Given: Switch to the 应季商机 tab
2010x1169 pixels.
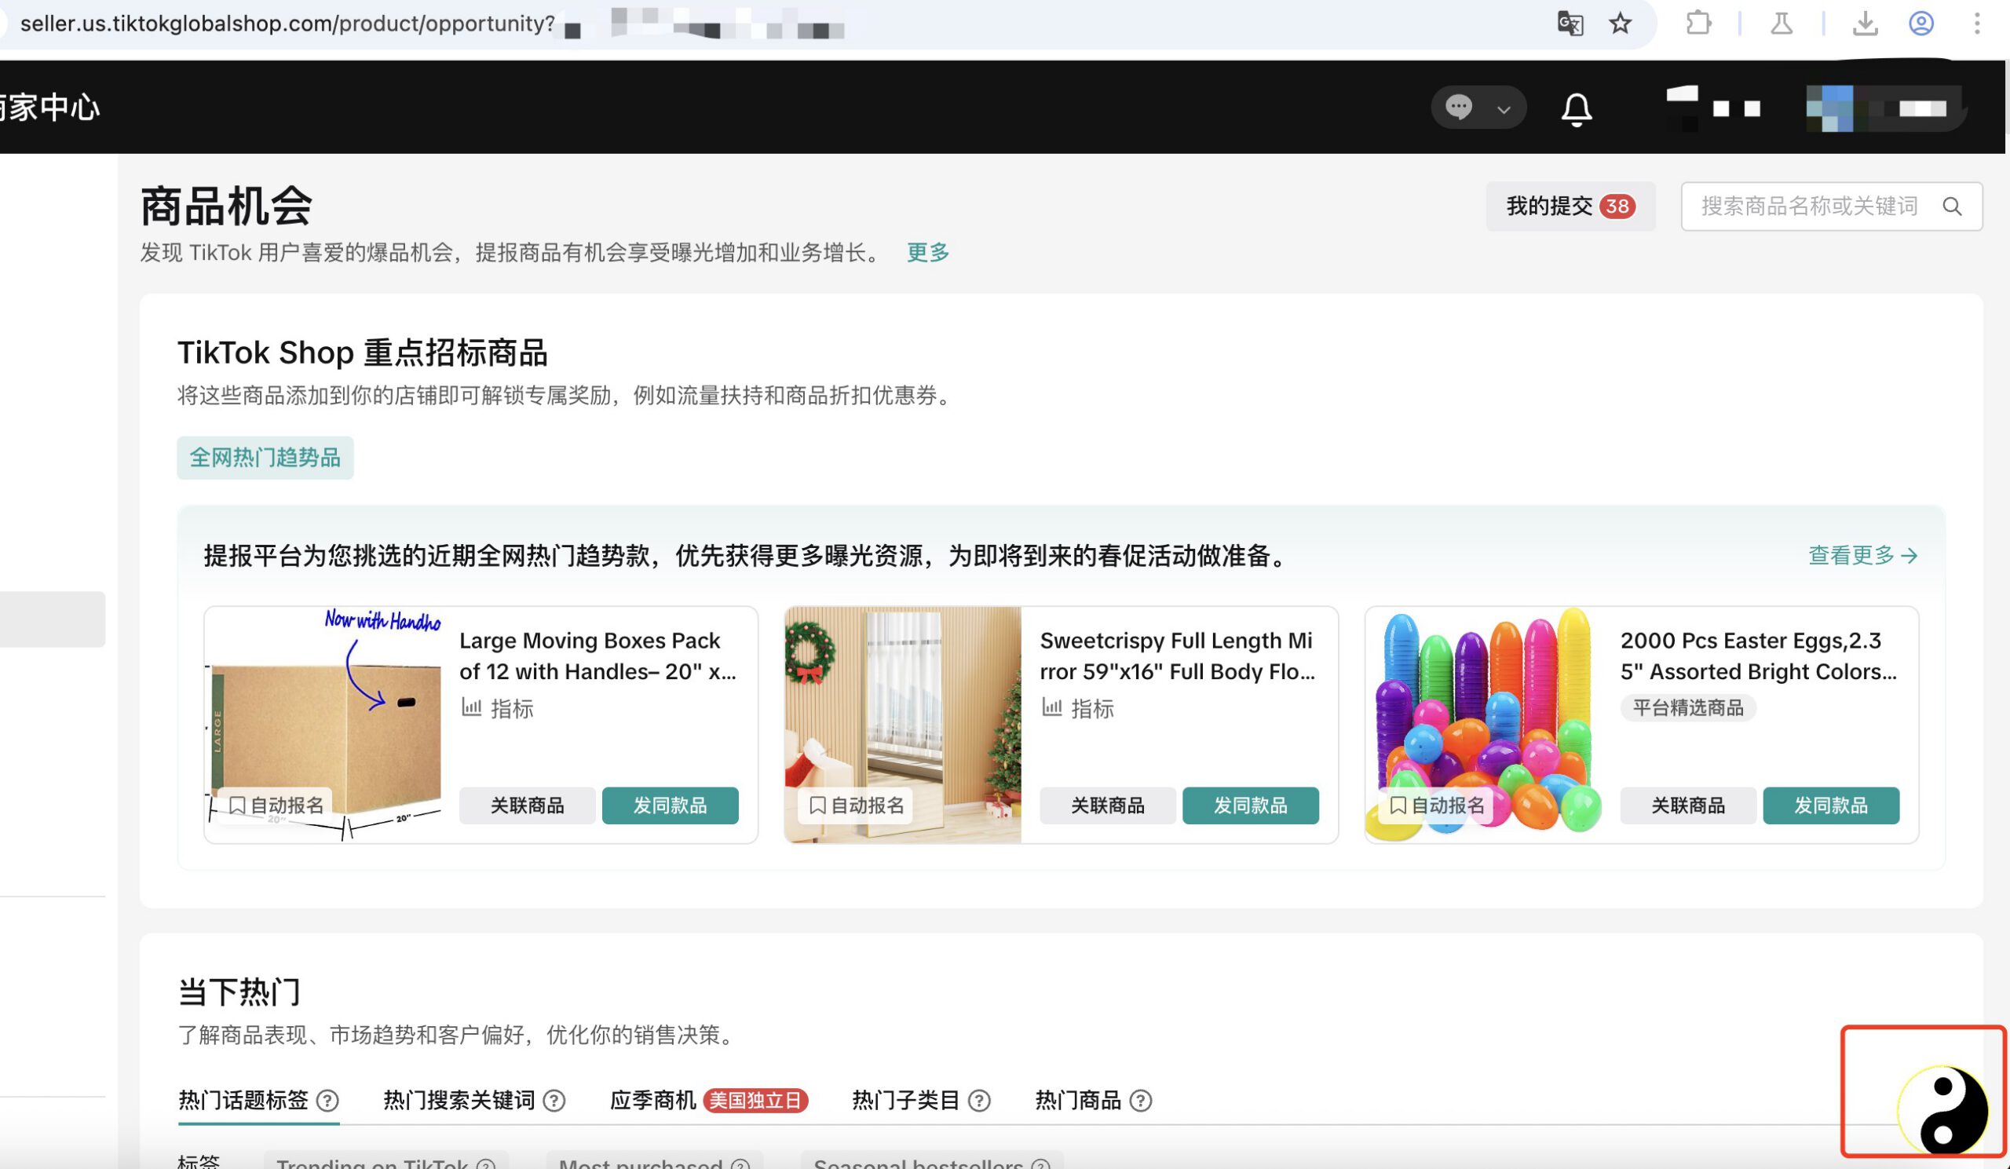Looking at the screenshot, I should (x=652, y=1101).
